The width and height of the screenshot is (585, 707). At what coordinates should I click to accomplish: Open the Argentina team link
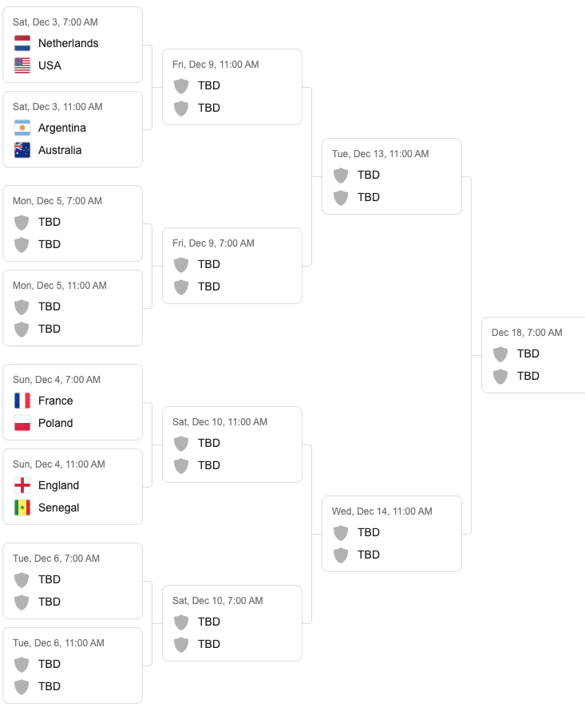pyautogui.click(x=61, y=128)
